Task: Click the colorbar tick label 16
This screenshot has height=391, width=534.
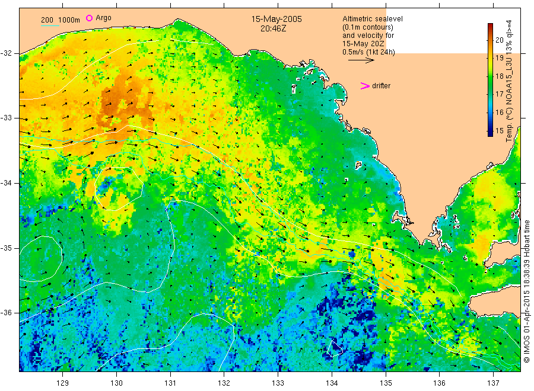Action: 499,112
